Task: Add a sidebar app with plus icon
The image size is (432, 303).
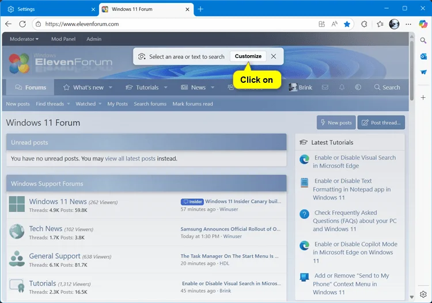Action: tap(423, 97)
